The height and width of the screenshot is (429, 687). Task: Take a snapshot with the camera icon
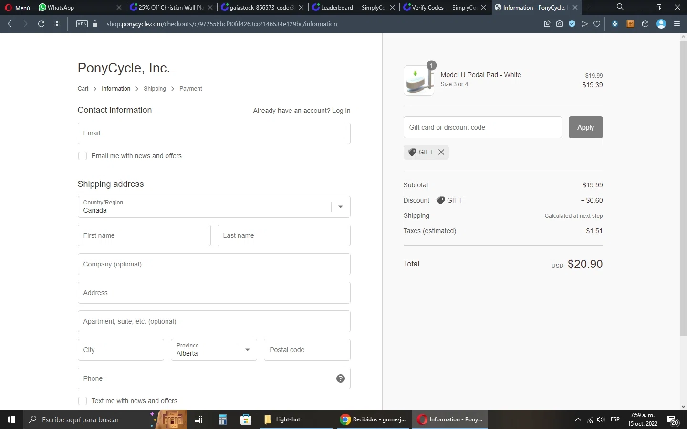[560, 24]
